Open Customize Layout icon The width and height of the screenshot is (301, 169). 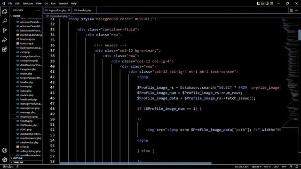point(271,3)
